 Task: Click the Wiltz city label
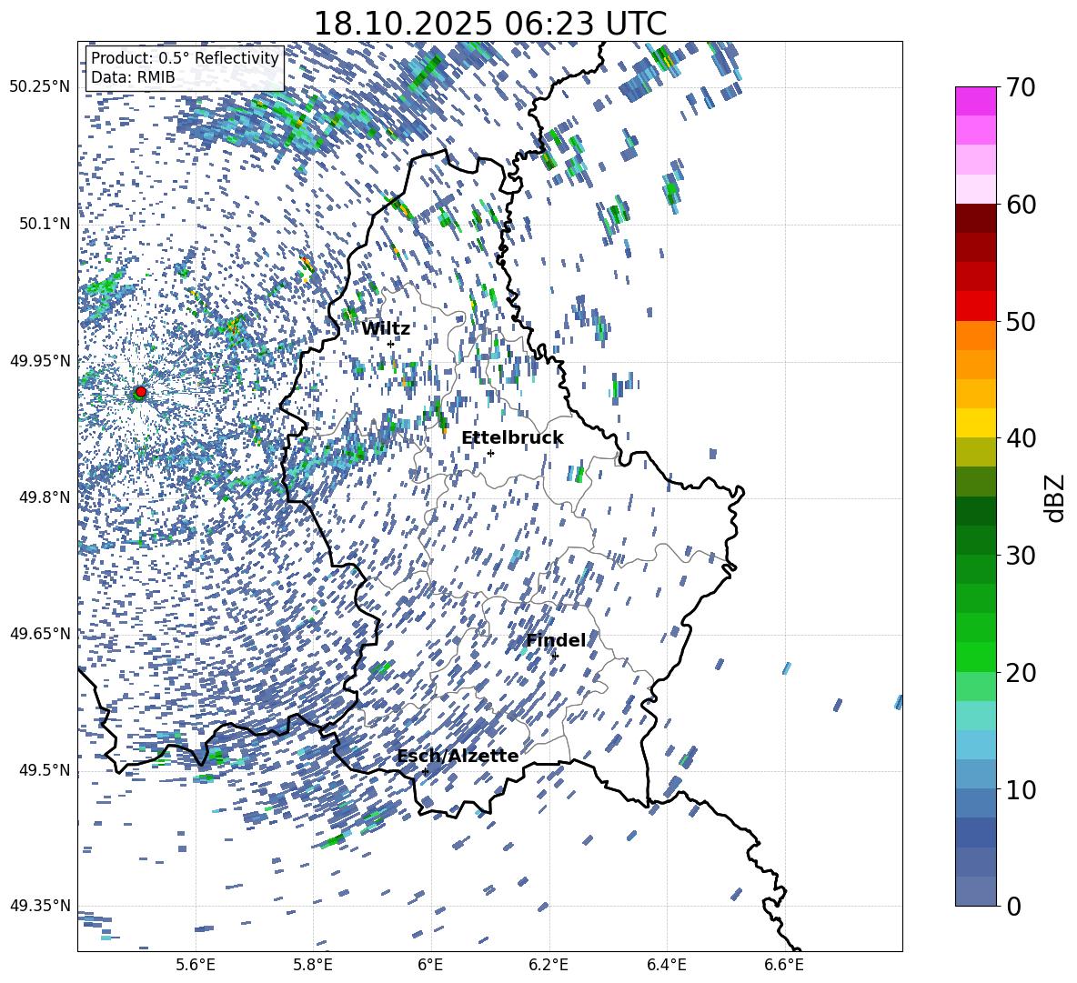(386, 329)
